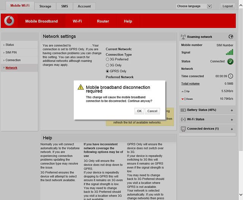Click the Vodafone logo icon
Viewport: 243px width, 200px height.
point(9,20)
